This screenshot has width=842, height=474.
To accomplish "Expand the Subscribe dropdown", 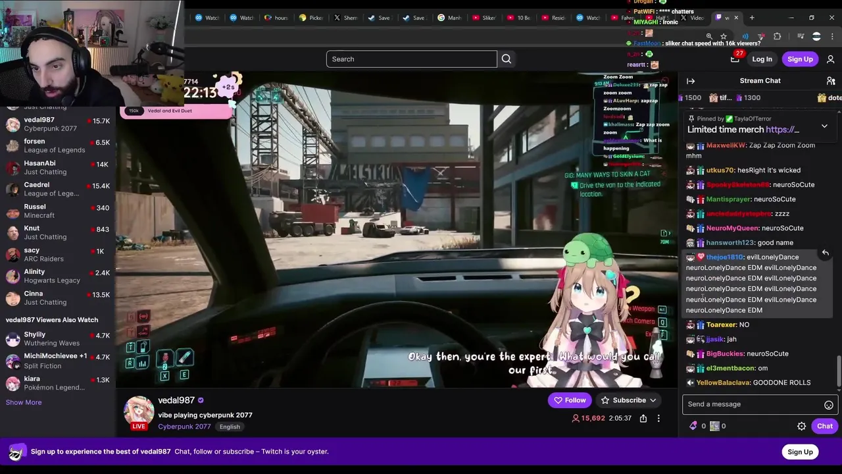I will (x=653, y=400).
